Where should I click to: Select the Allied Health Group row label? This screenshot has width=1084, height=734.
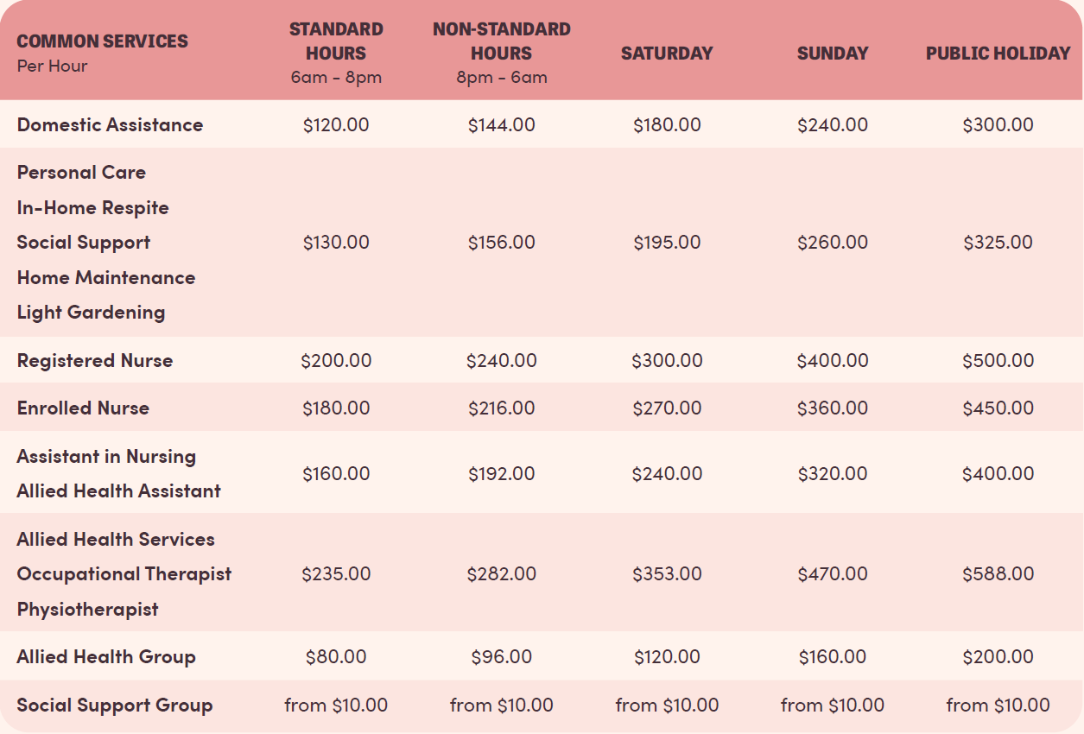[106, 656]
